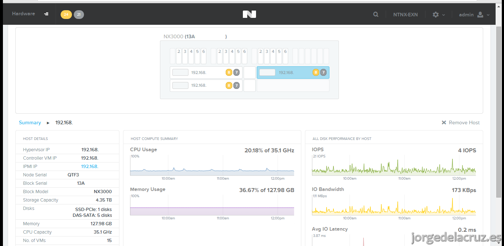
Task: Select the lower left host in block diagram
Action: click(206, 85)
